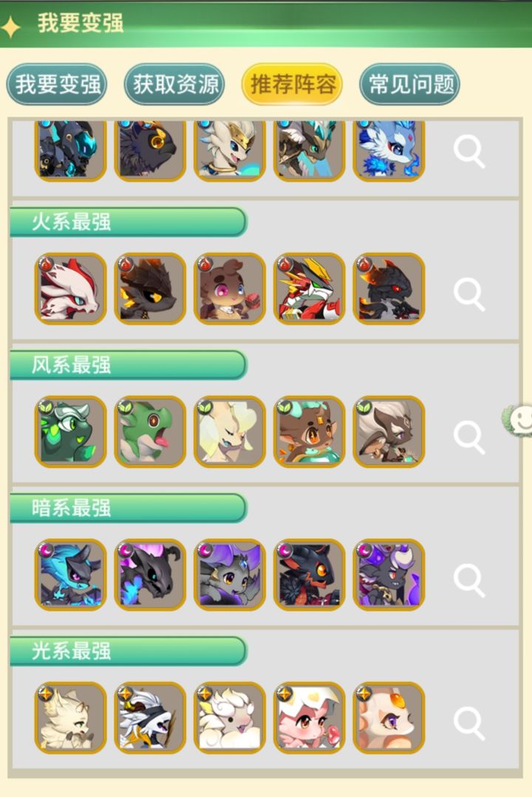
Task: Switch to the 获取资源 tab
Action: point(174,84)
